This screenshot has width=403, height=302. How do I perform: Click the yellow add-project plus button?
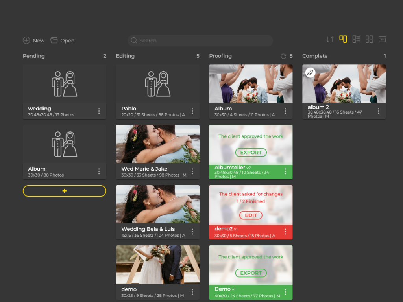[x=65, y=191]
